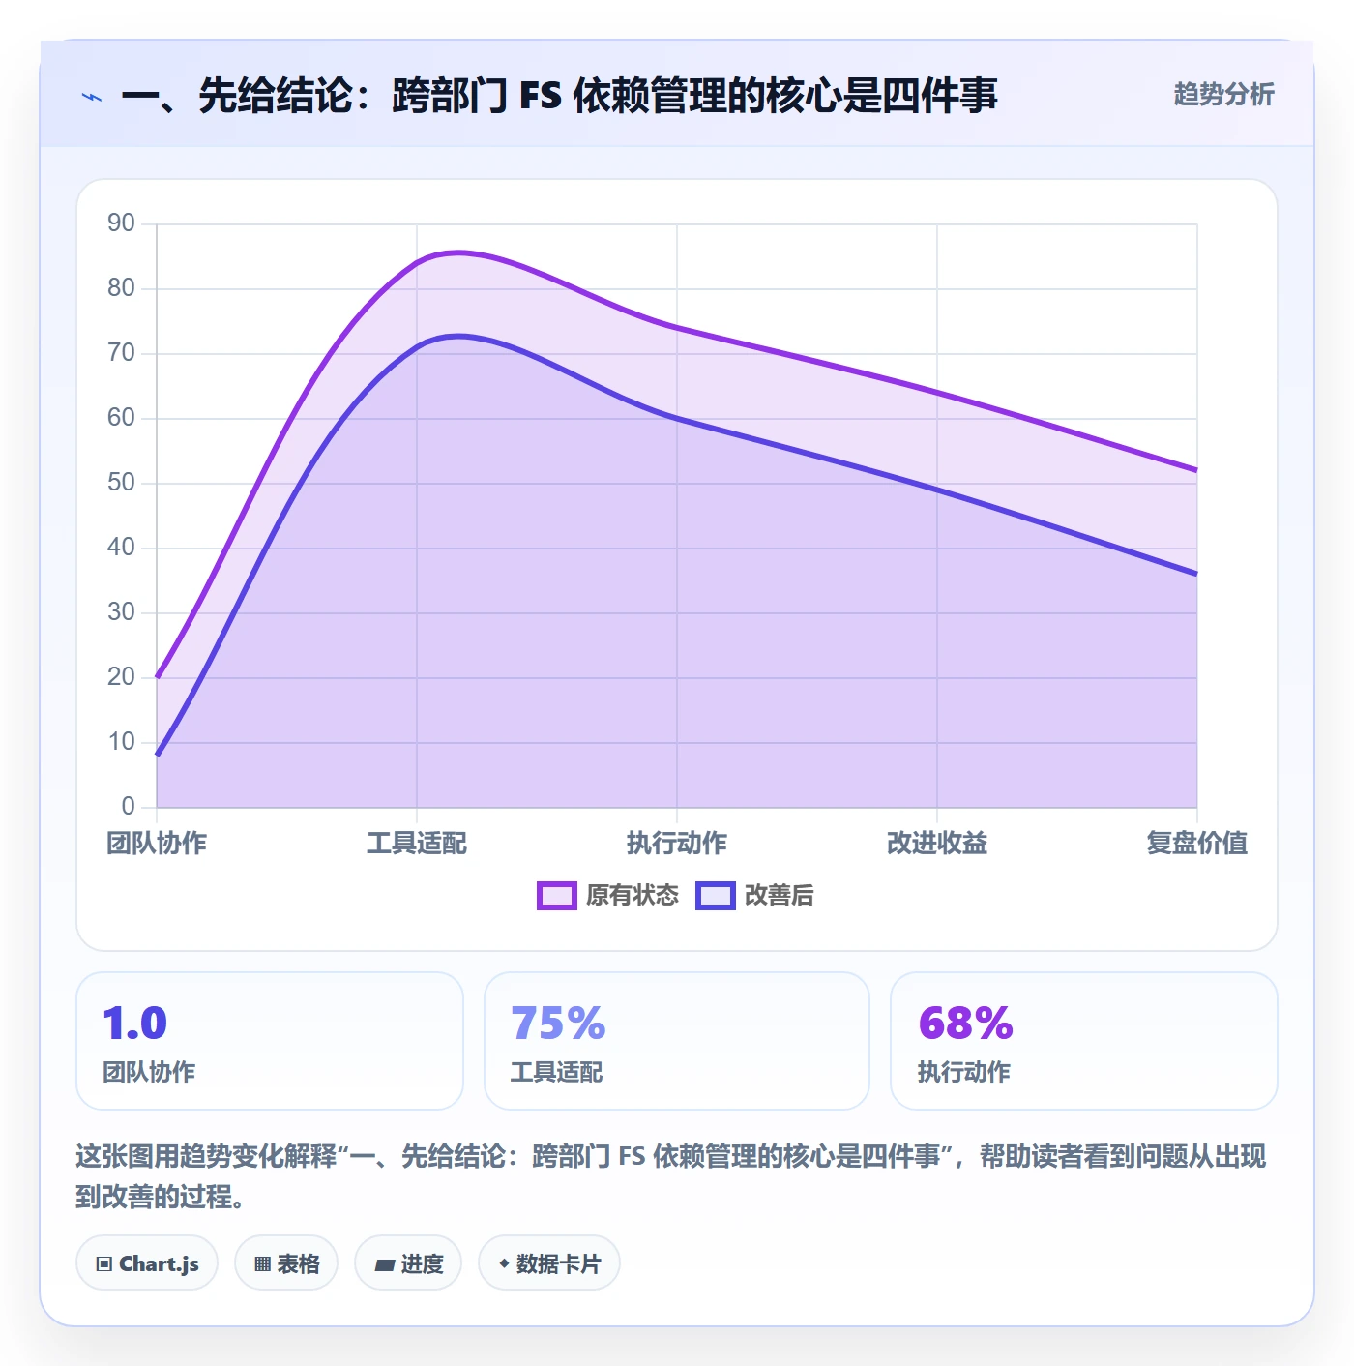Image resolution: width=1354 pixels, height=1366 pixels.
Task: Open the 1.0 stat card value
Action: (x=135, y=1024)
